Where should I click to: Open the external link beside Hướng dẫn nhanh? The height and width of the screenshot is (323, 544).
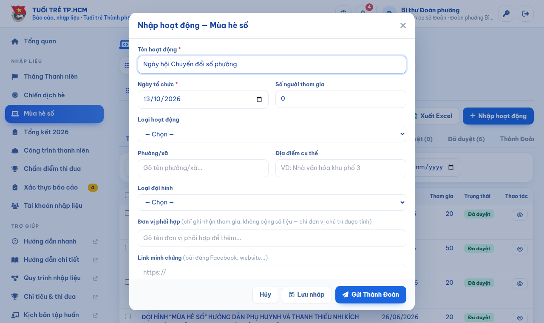(95, 241)
